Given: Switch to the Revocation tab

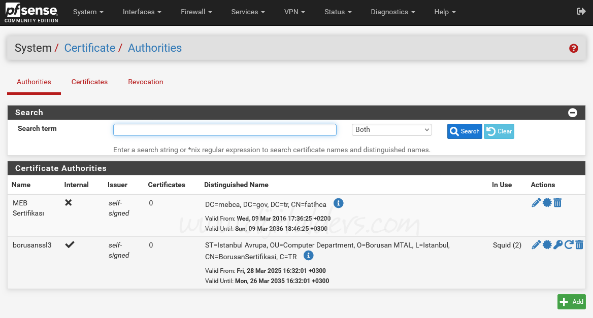Looking at the screenshot, I should (145, 82).
